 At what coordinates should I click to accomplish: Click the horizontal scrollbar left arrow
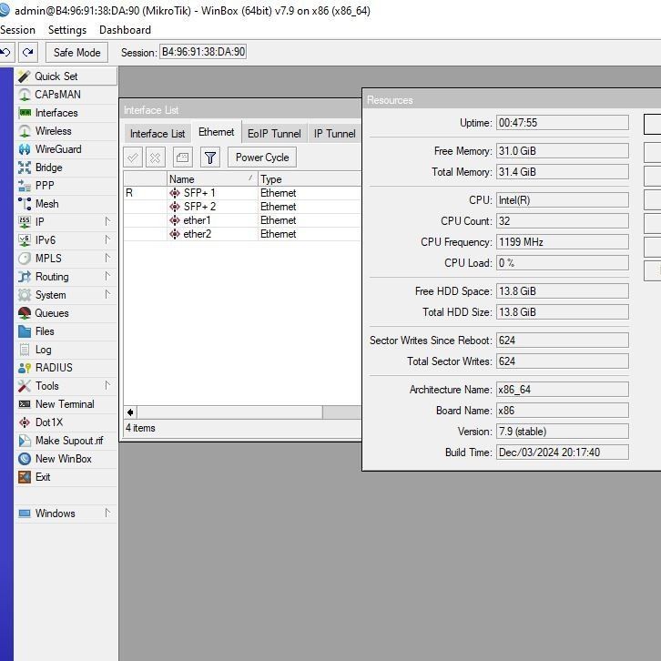(130, 412)
